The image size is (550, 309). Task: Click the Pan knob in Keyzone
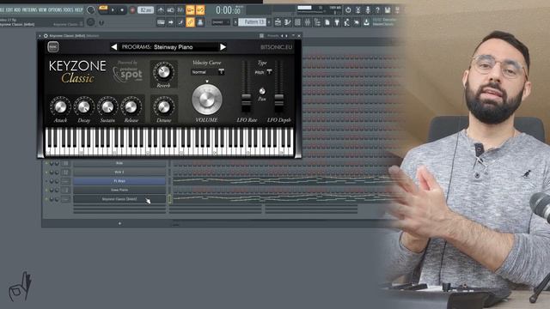click(262, 91)
